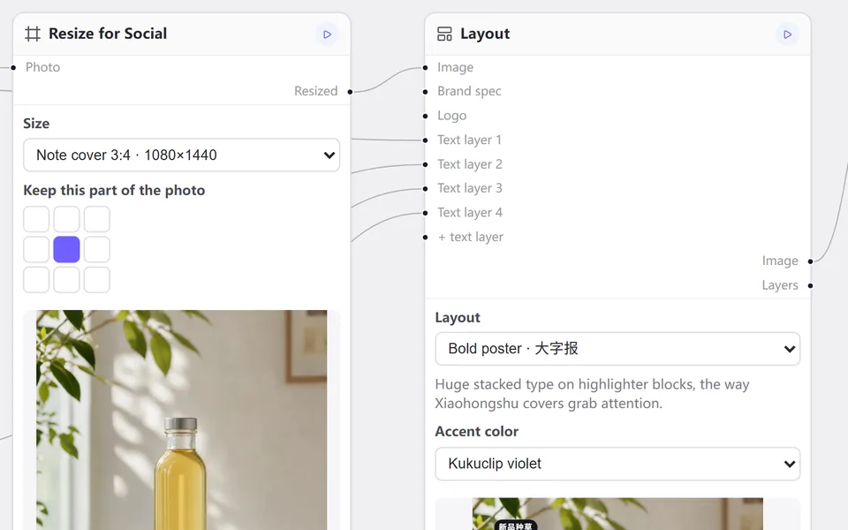
Task: Click the Resized output port
Action: [x=350, y=91]
